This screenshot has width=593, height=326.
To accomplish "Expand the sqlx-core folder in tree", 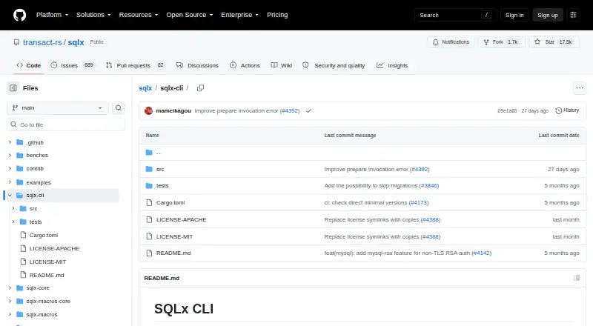I will pyautogui.click(x=10, y=288).
